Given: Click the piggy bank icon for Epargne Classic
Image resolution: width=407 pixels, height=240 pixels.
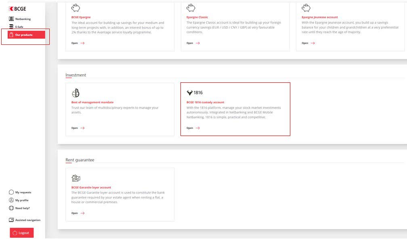Looking at the screenshot, I should coord(191,8).
